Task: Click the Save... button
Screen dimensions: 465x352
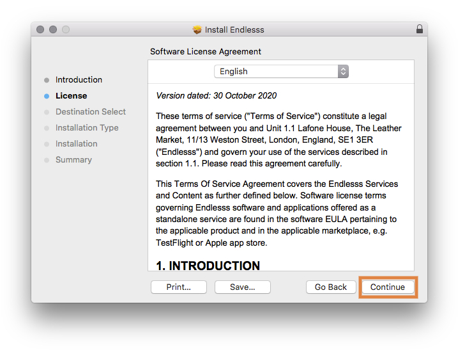Action: click(243, 287)
